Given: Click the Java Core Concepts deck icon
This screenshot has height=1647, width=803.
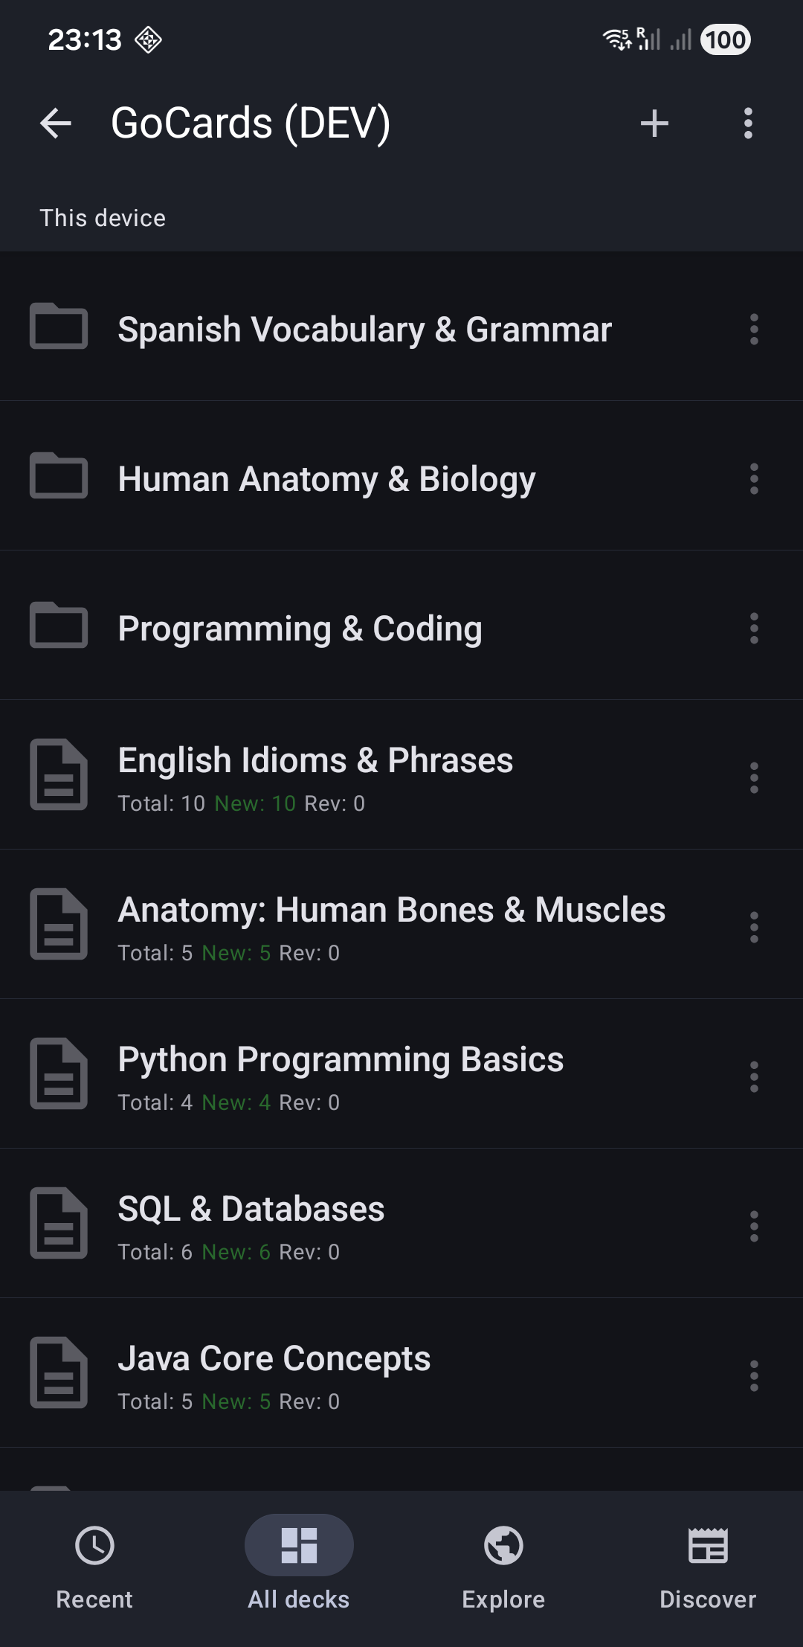Looking at the screenshot, I should click(x=59, y=1372).
